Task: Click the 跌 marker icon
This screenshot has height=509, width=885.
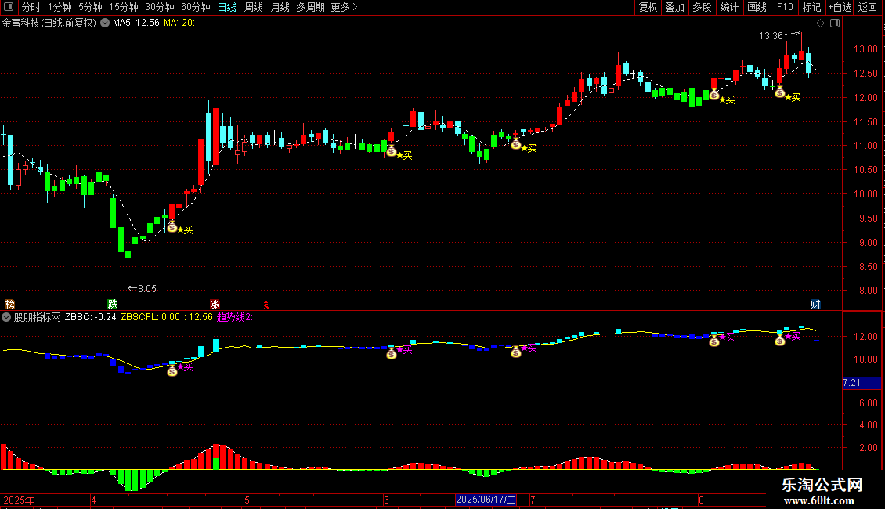Action: click(112, 304)
